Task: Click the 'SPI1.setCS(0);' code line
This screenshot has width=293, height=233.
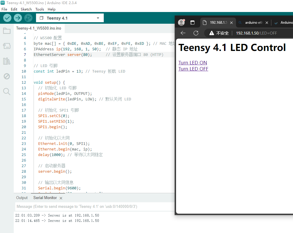Action: point(54,116)
